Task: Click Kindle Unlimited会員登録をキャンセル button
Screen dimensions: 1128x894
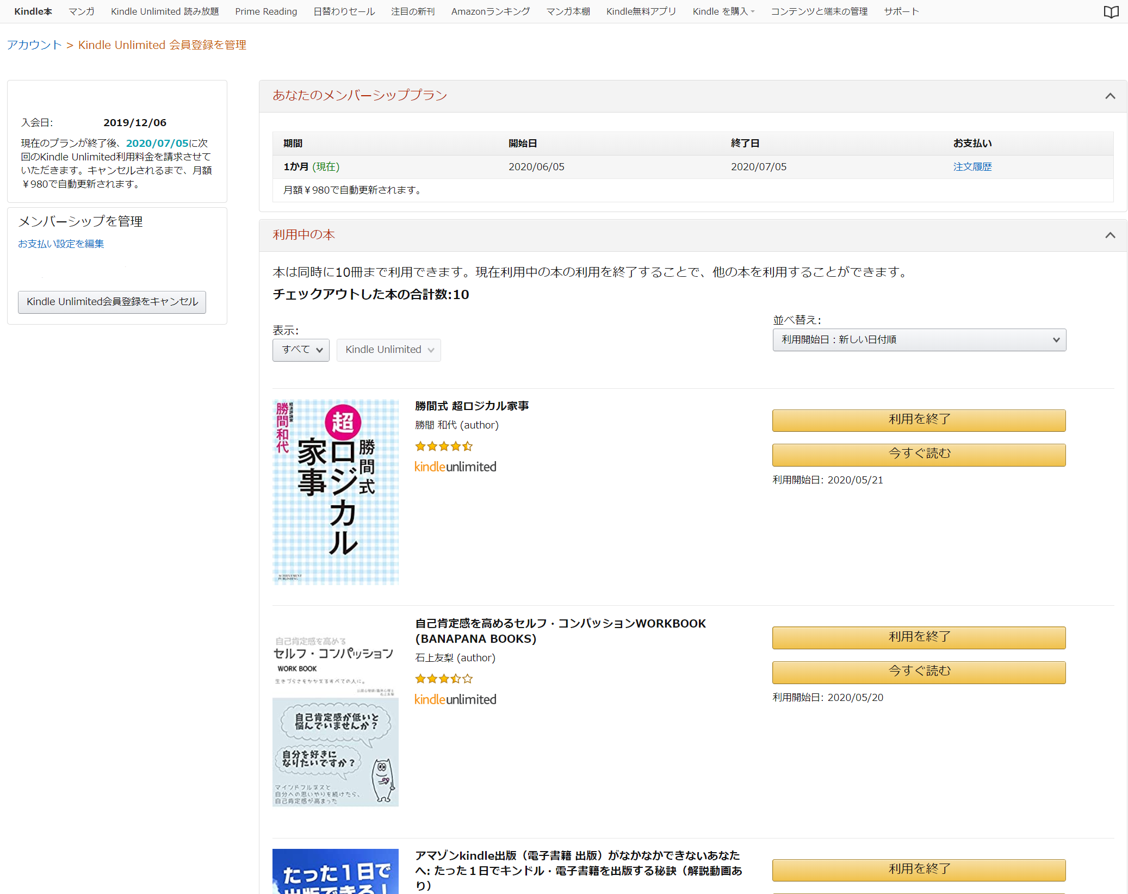Action: [x=112, y=302]
